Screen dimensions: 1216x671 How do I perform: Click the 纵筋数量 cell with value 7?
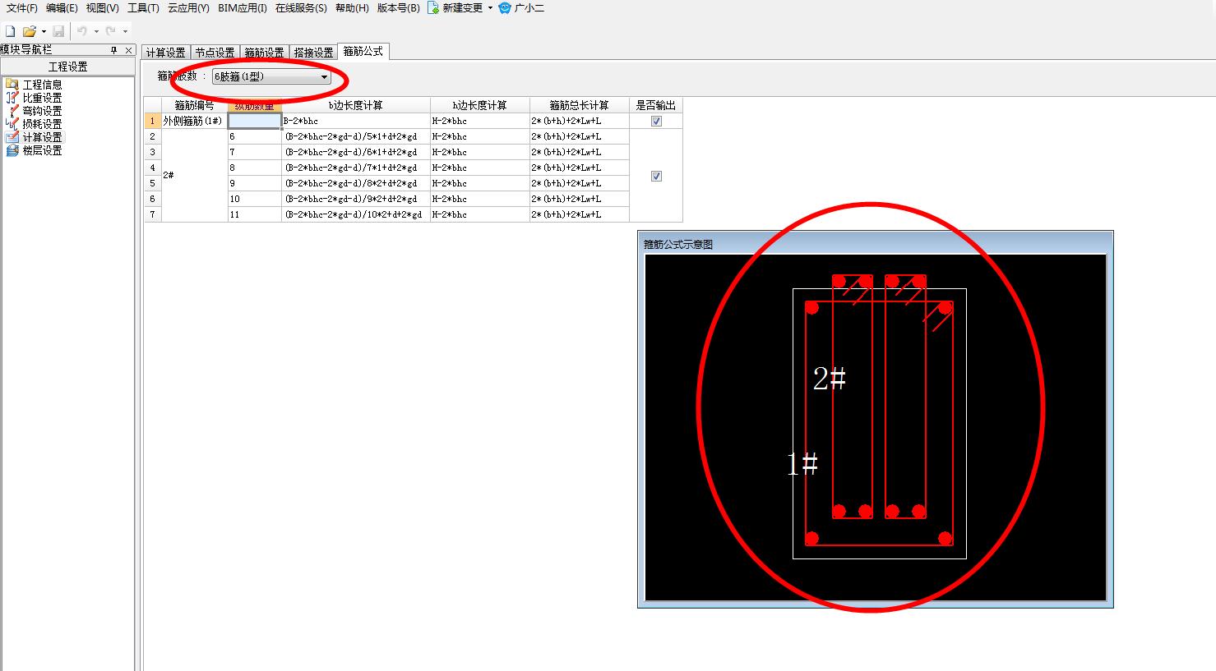tap(255, 152)
